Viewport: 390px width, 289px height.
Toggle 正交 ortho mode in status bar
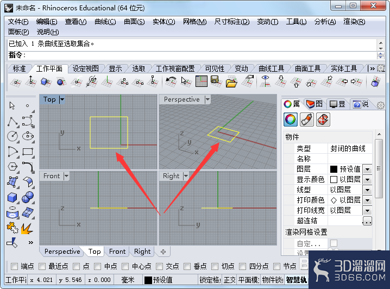click(x=229, y=280)
